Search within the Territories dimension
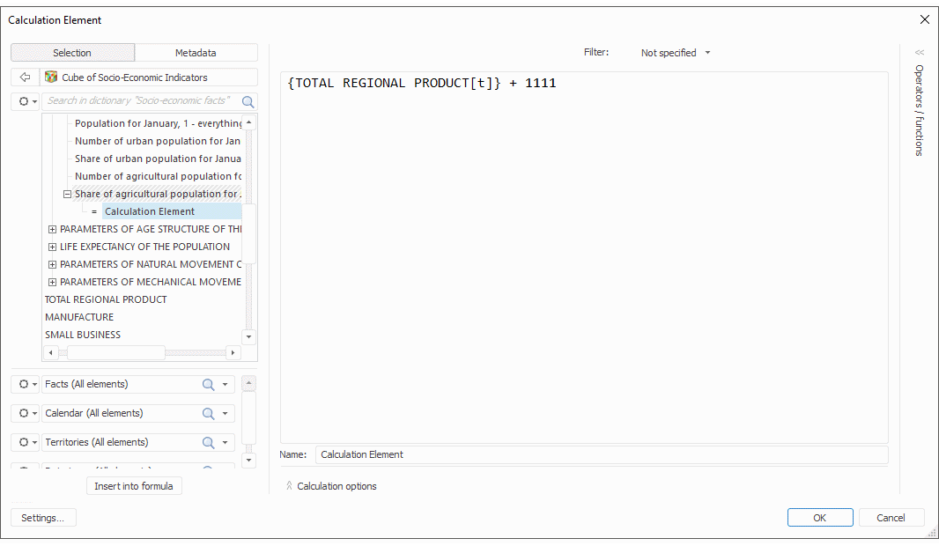The width and height of the screenshot is (939, 546). click(208, 442)
